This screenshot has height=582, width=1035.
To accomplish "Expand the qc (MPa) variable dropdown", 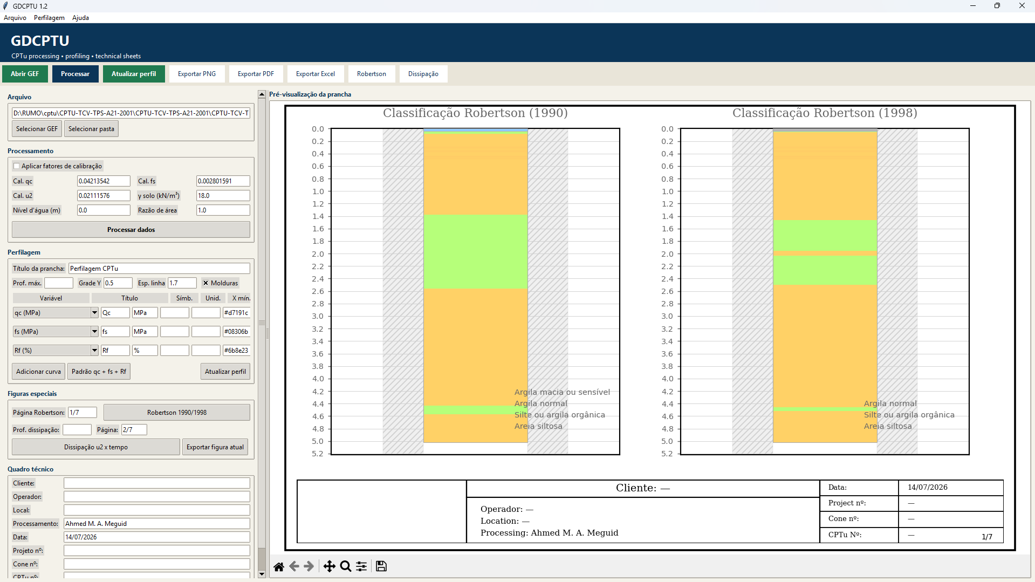I will 94,313.
